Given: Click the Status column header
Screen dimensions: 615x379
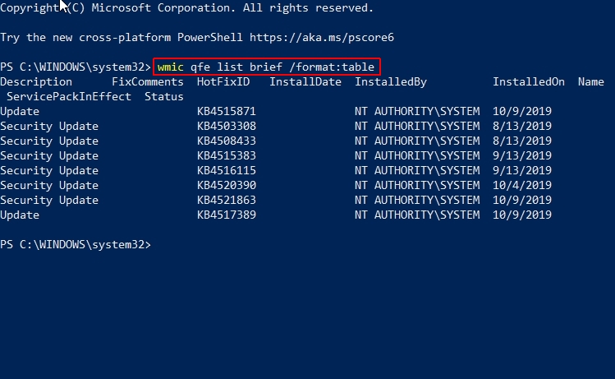Looking at the screenshot, I should [x=164, y=97].
